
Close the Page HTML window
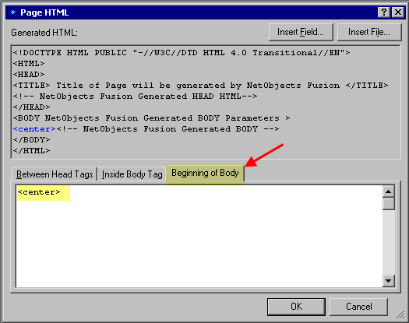coord(398,12)
